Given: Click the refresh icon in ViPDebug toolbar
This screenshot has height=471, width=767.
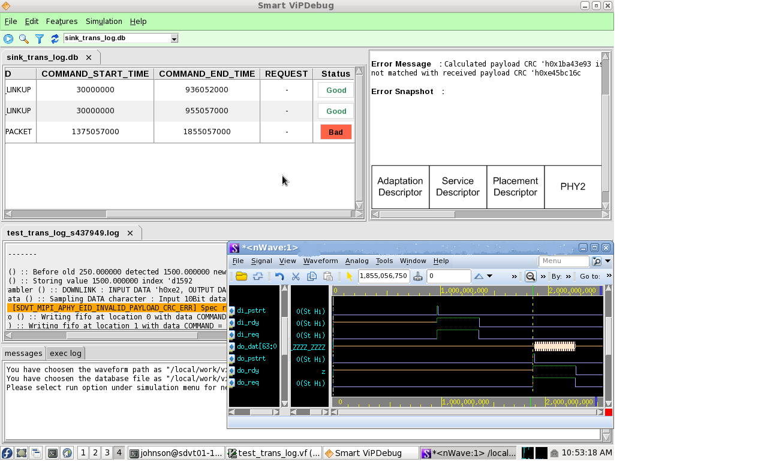Looking at the screenshot, I should 55,39.
